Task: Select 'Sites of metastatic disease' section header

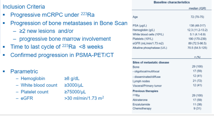Action: [x=151, y=62]
